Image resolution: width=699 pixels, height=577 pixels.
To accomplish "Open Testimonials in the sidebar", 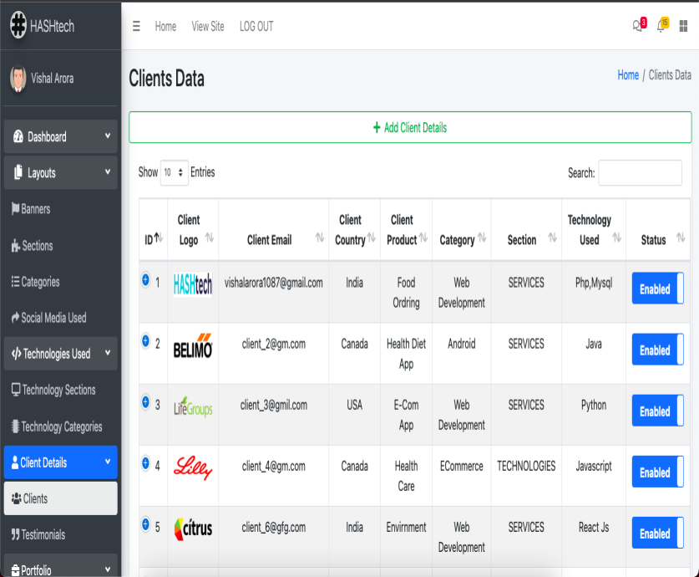I will tap(43, 534).
